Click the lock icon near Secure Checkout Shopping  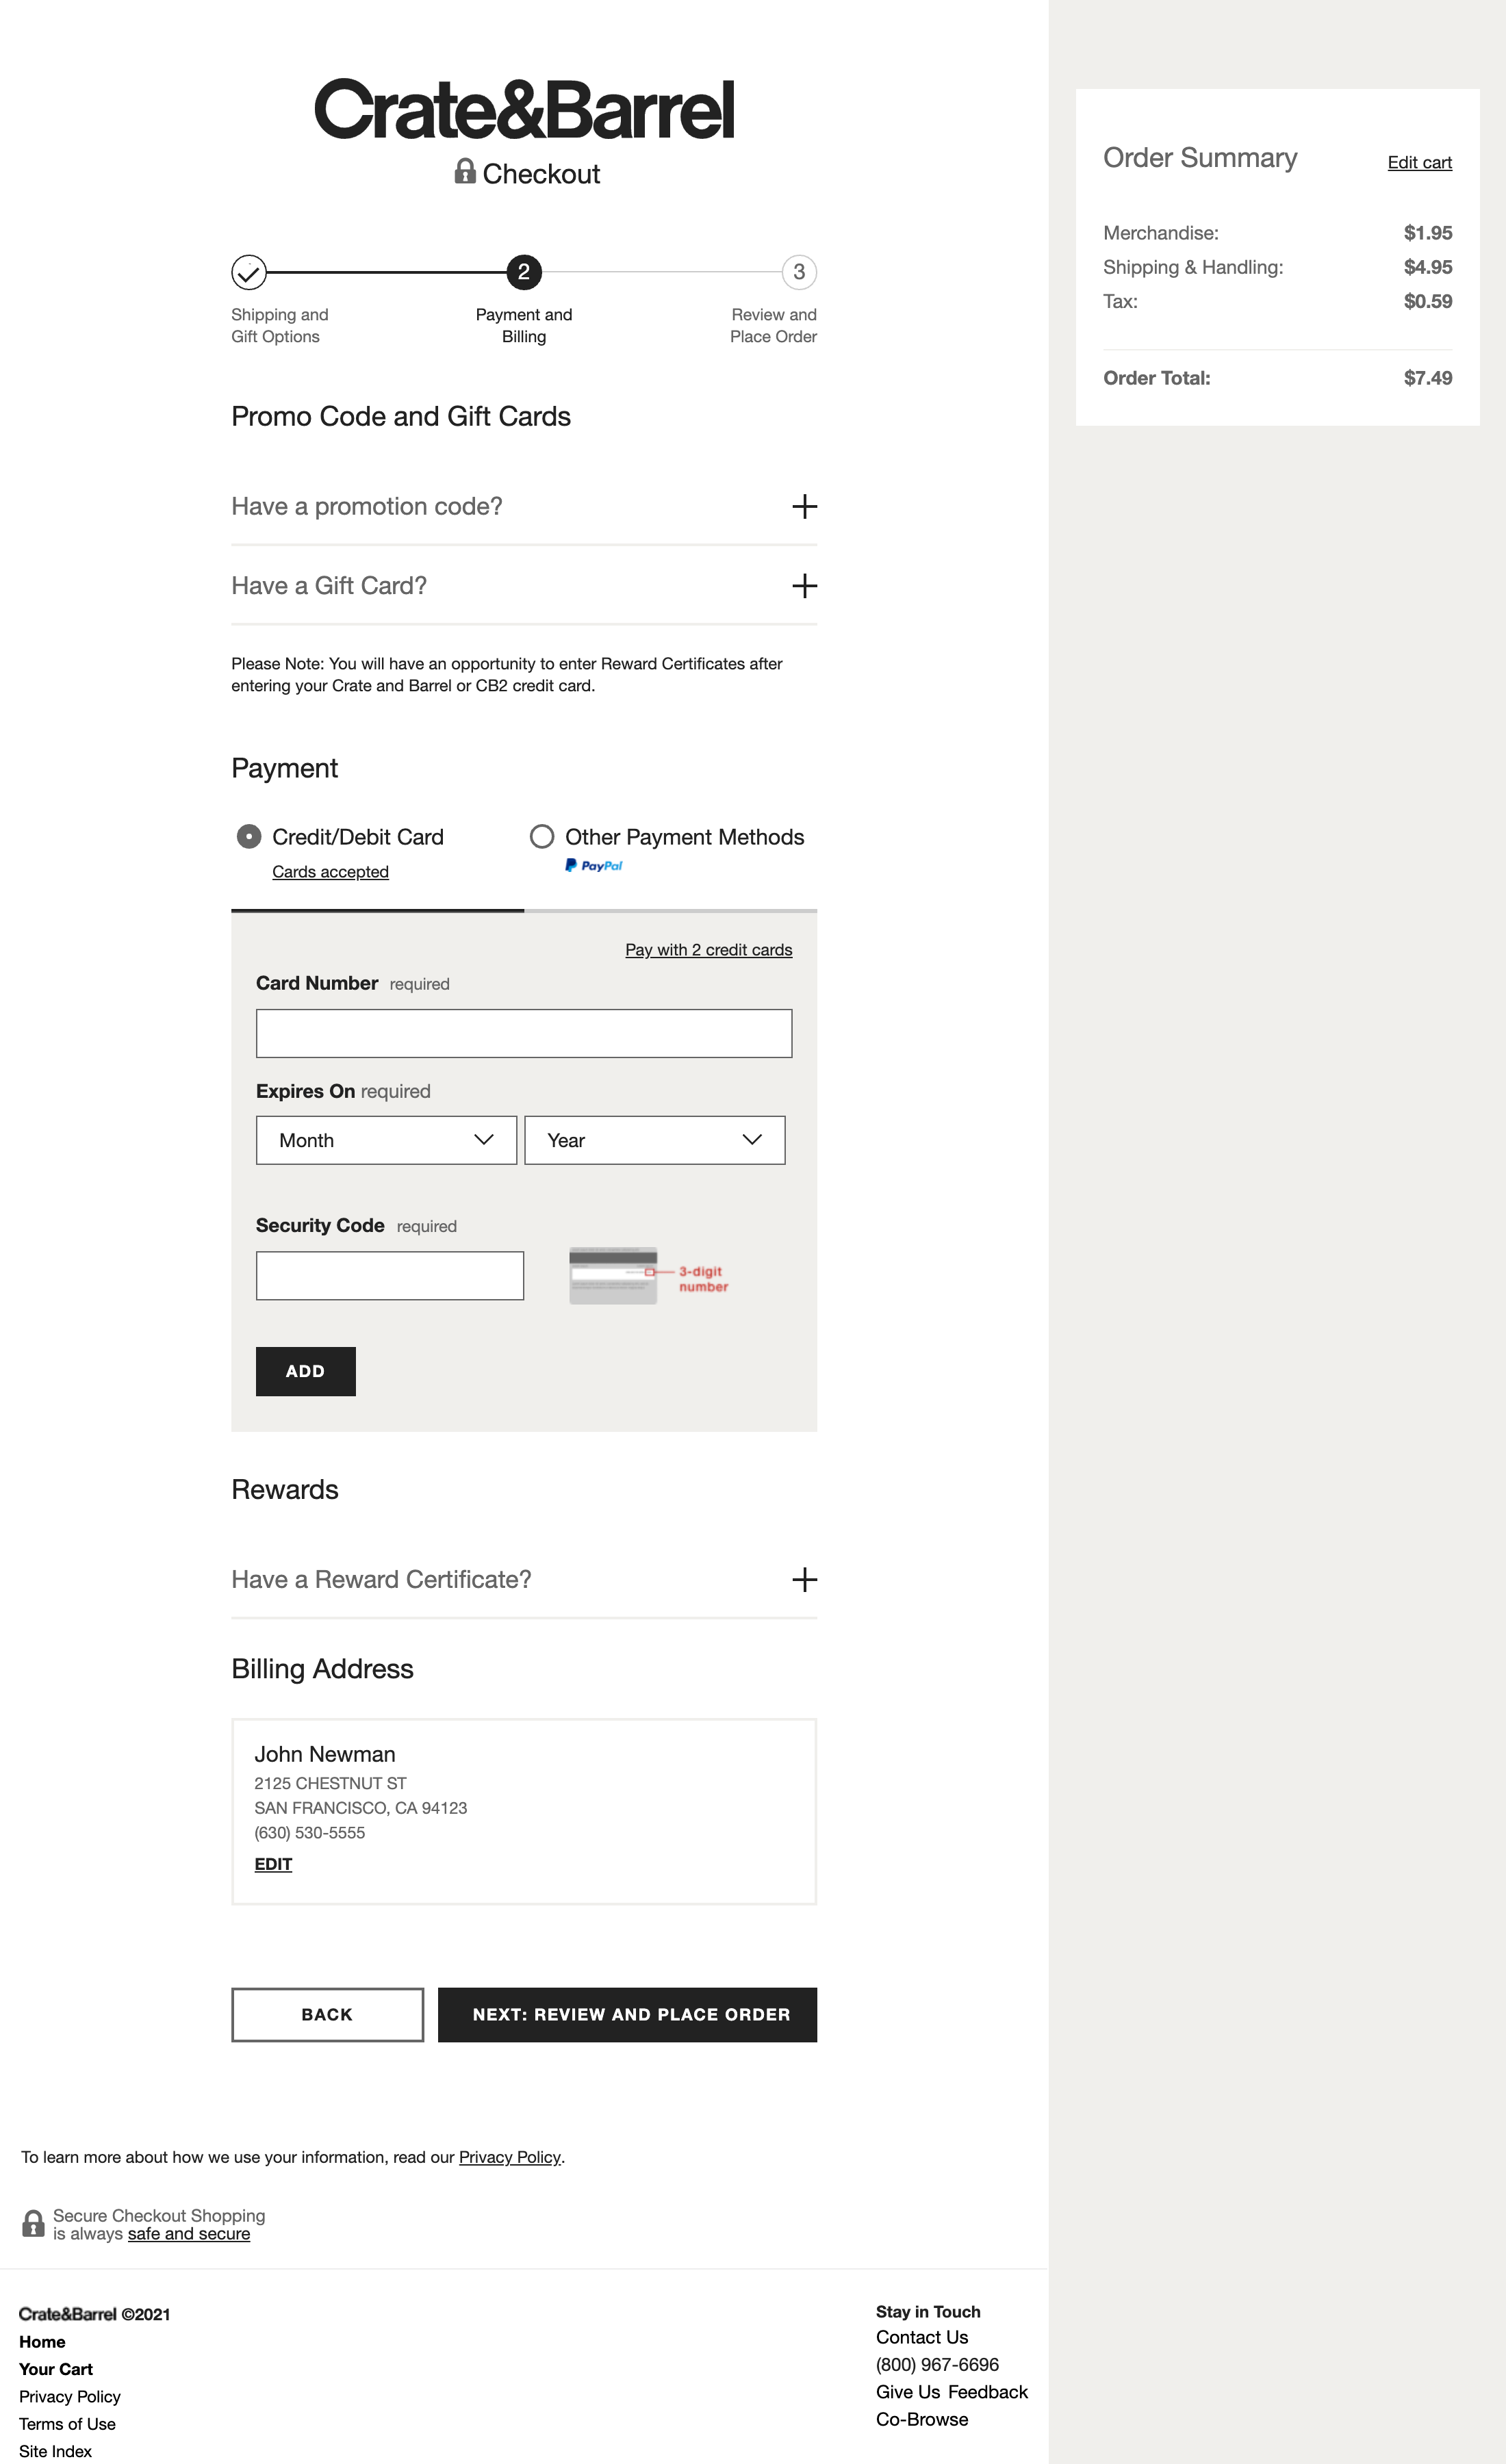click(x=33, y=2223)
